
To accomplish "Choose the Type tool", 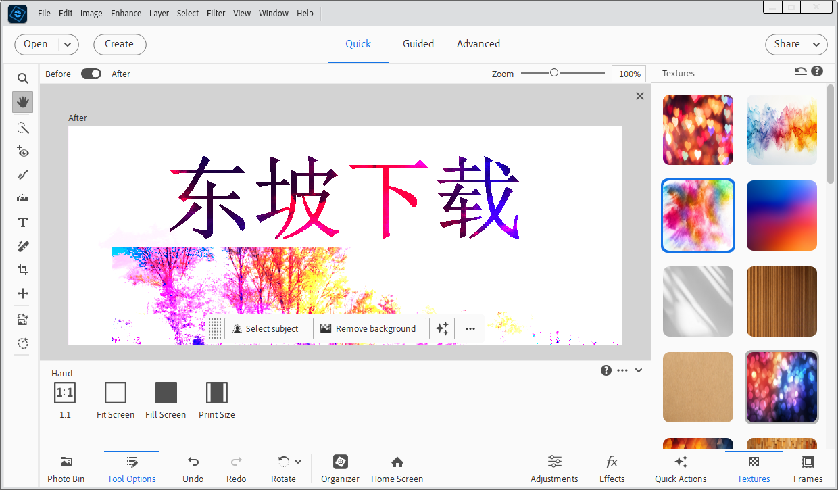I will [22, 222].
